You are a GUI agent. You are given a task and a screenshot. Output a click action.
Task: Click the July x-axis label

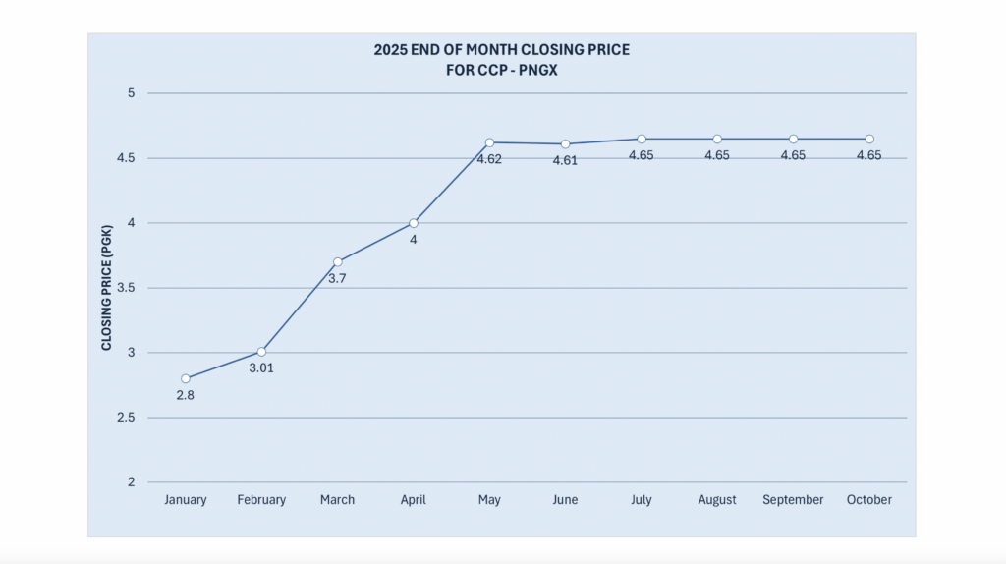click(641, 500)
